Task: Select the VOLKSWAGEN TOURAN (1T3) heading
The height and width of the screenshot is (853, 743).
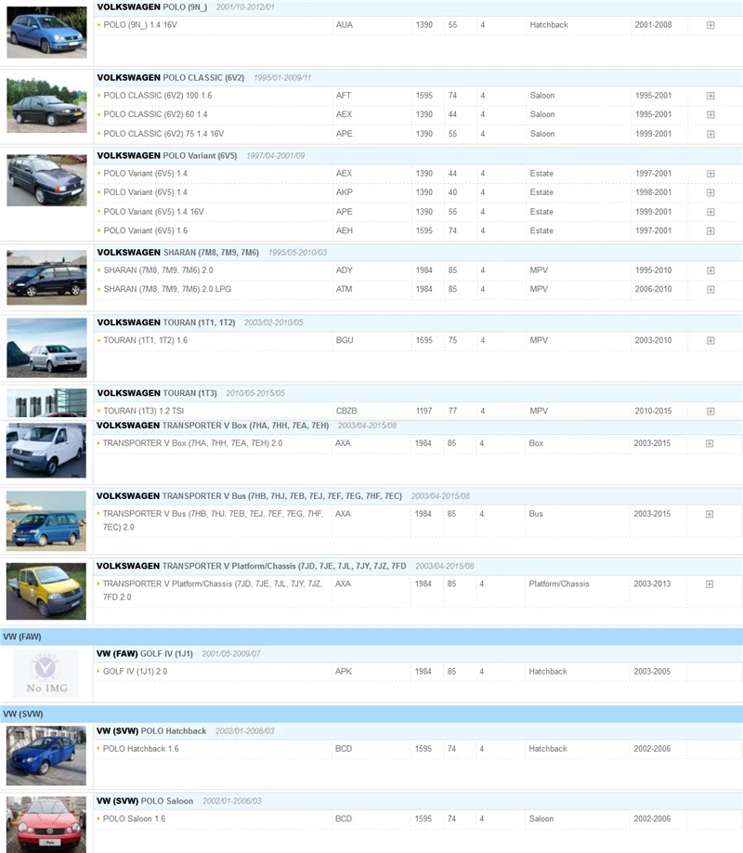Action: click(157, 393)
